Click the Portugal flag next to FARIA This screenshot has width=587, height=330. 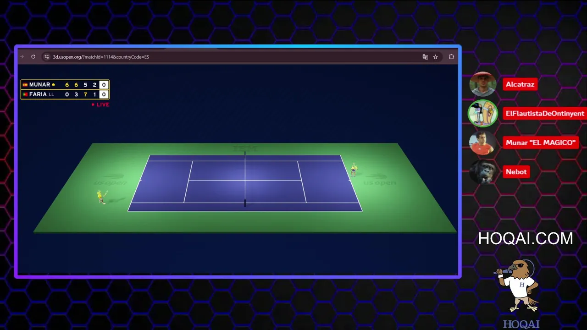click(25, 94)
